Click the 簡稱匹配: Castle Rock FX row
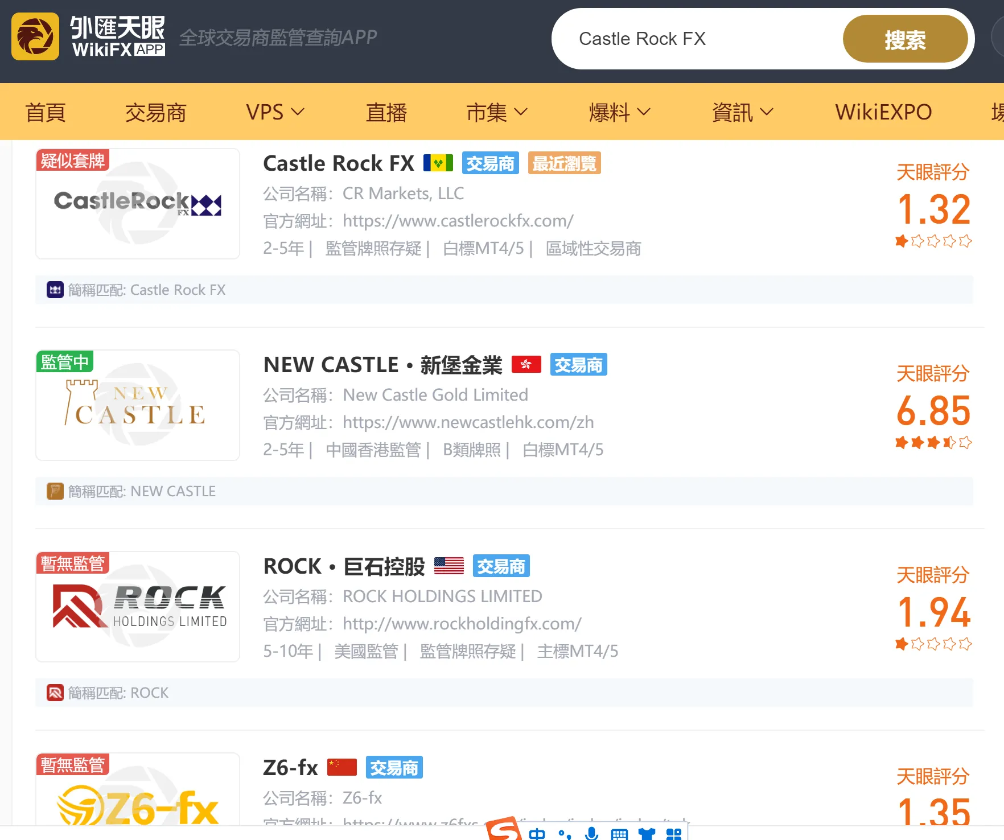This screenshot has height=840, width=1004. tap(504, 290)
